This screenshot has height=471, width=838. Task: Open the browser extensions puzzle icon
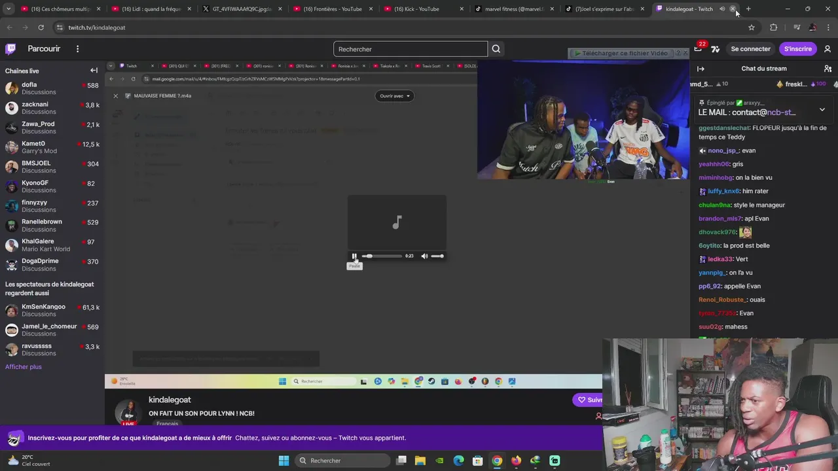click(773, 27)
